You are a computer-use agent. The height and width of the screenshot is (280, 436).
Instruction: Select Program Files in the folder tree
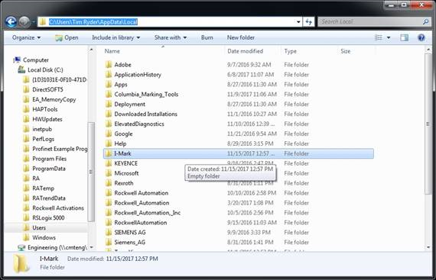49,159
